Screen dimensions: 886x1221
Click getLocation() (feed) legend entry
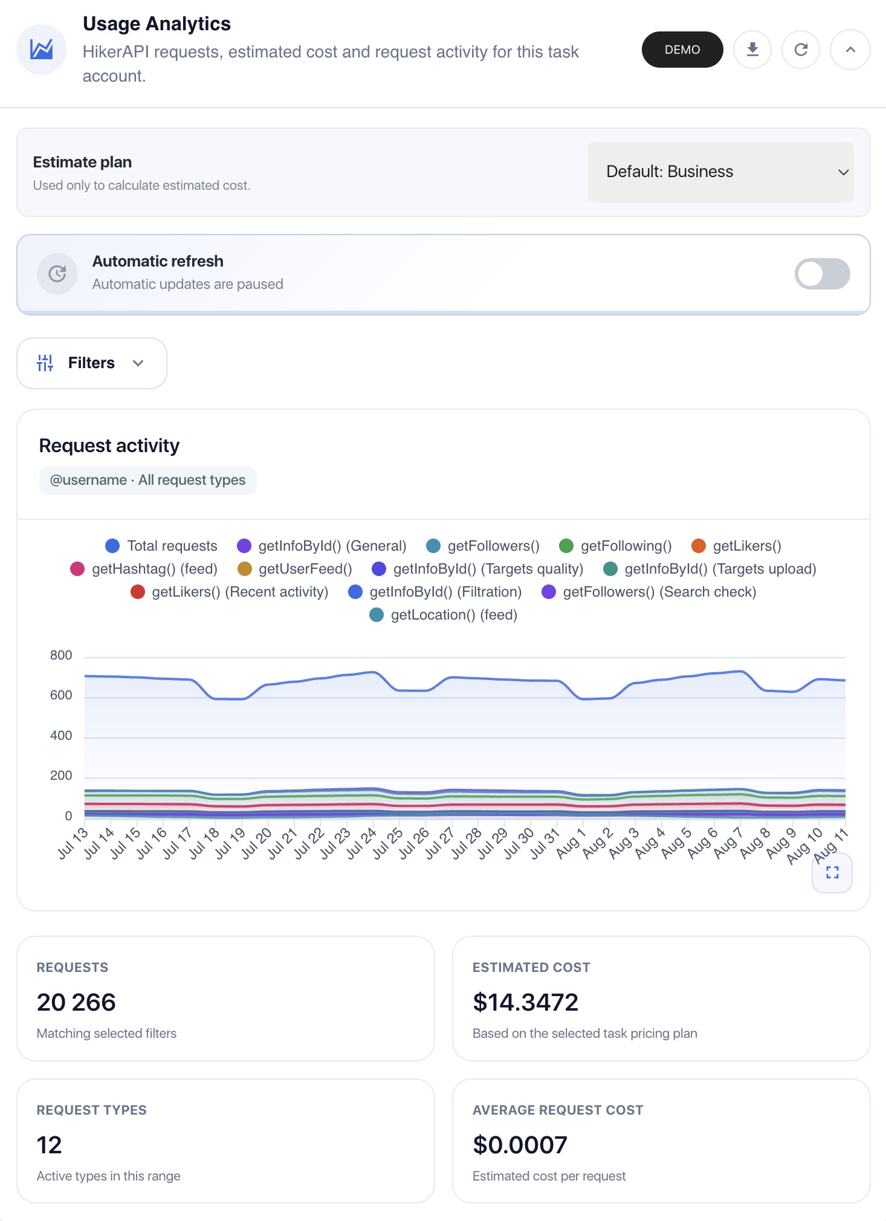[x=444, y=615]
